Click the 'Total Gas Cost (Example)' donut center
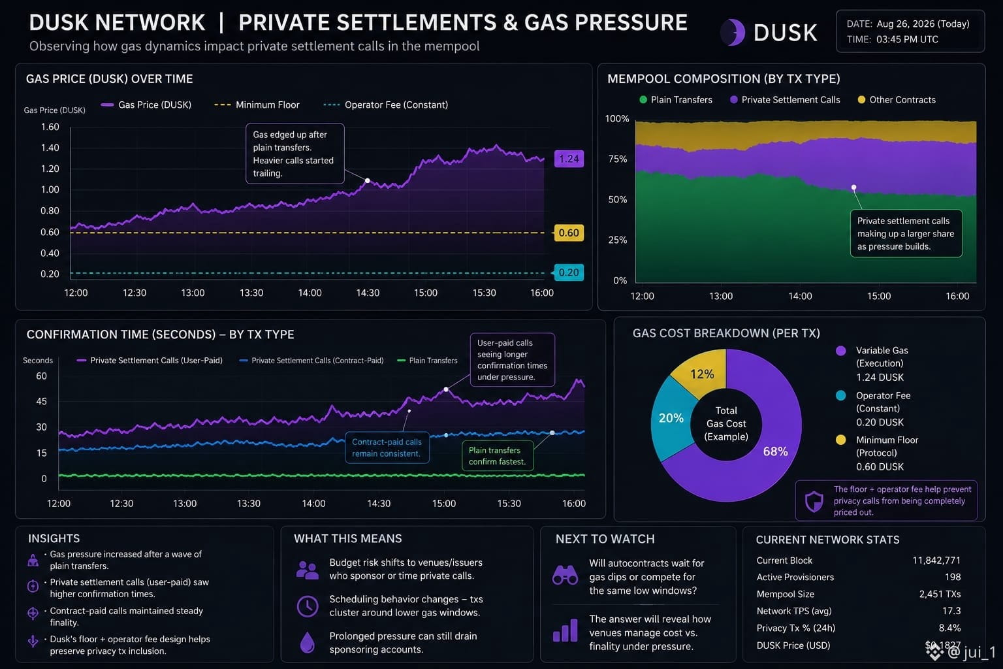The width and height of the screenshot is (1003, 669). [726, 424]
